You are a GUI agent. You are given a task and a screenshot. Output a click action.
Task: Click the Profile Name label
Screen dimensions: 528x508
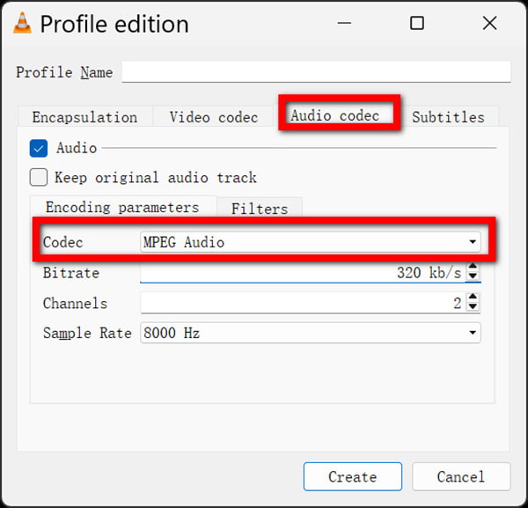[x=64, y=72]
